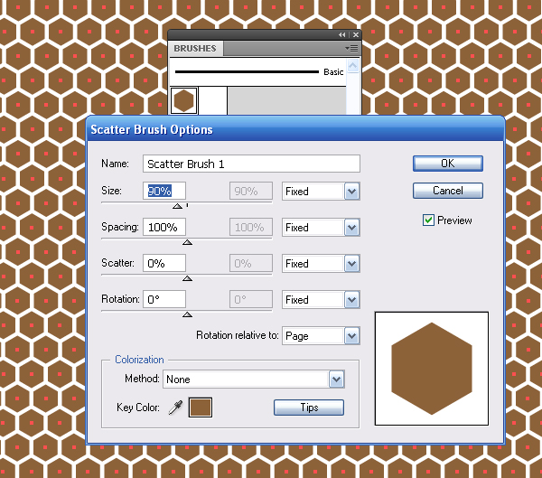Click the Scatter Brush Options title bar
Screen dimensions: 542x478
click(x=295, y=129)
